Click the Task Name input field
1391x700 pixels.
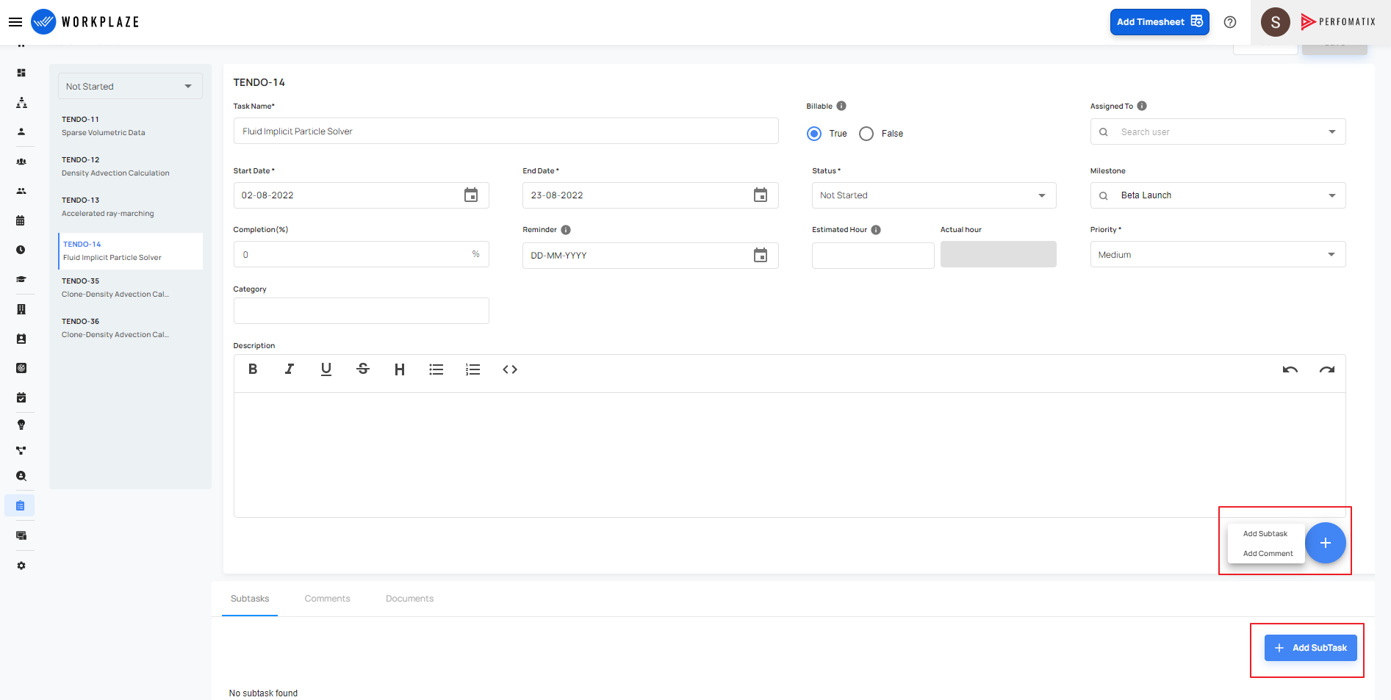[506, 131]
